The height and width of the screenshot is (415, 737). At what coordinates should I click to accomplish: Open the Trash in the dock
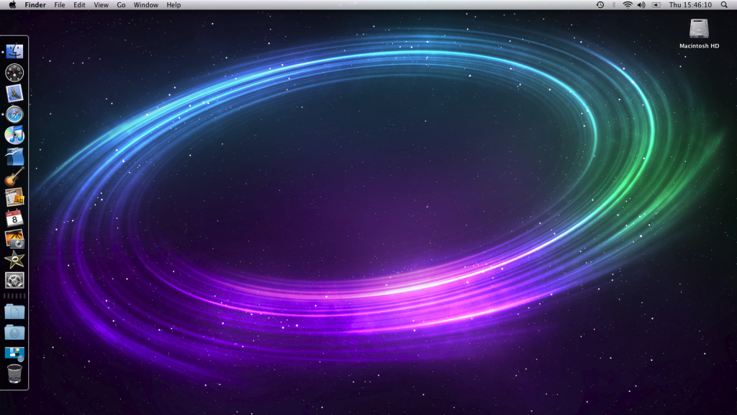tap(14, 374)
